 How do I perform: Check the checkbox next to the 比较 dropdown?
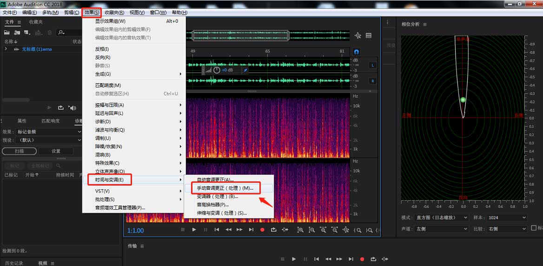click(x=534, y=228)
